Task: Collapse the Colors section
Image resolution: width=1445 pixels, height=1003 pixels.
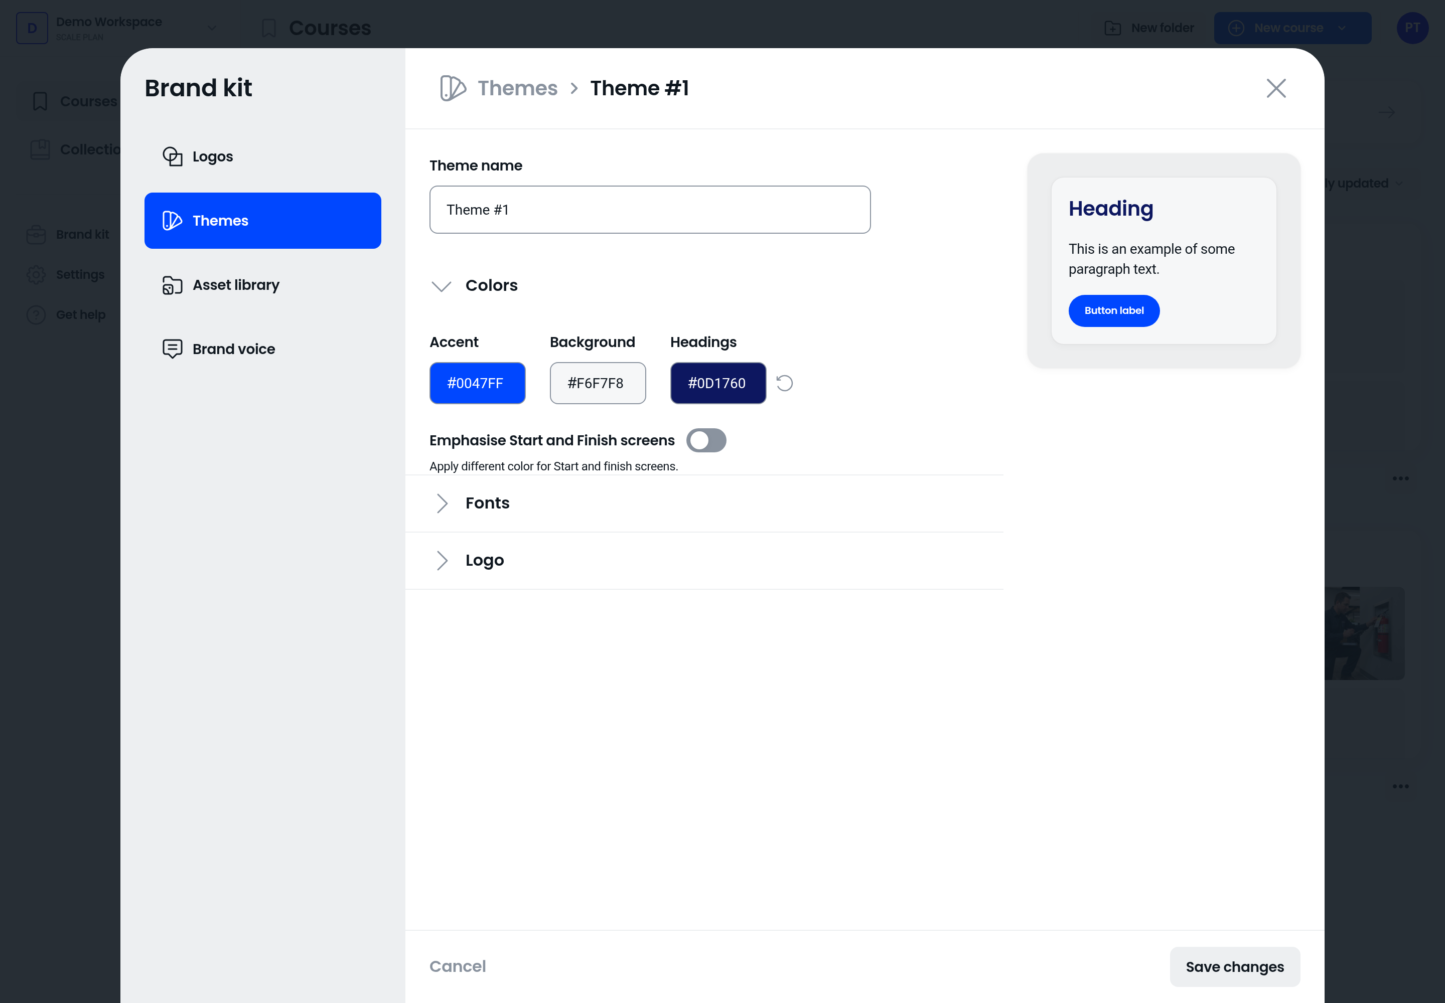Action: pyautogui.click(x=442, y=286)
